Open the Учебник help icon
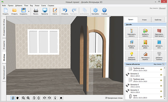 [x=104, y=11]
